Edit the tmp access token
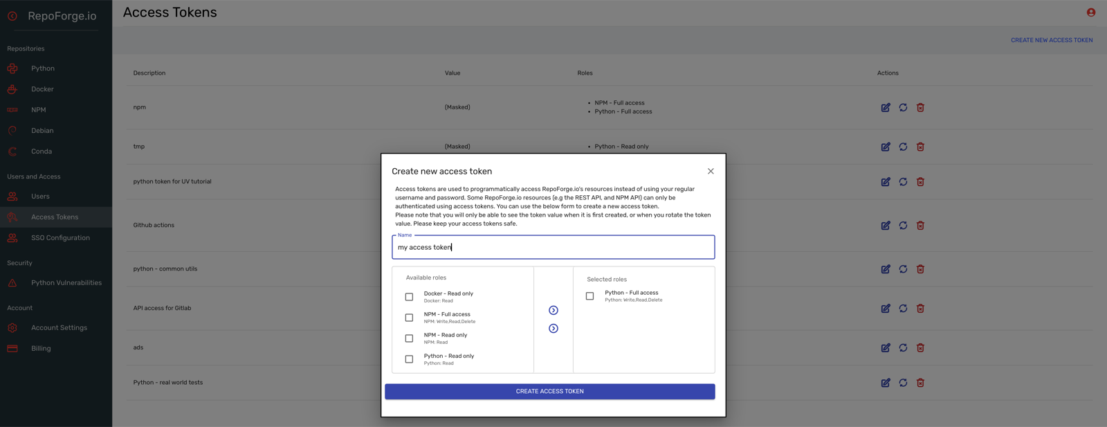Viewport: 1107px width, 427px height. point(886,147)
